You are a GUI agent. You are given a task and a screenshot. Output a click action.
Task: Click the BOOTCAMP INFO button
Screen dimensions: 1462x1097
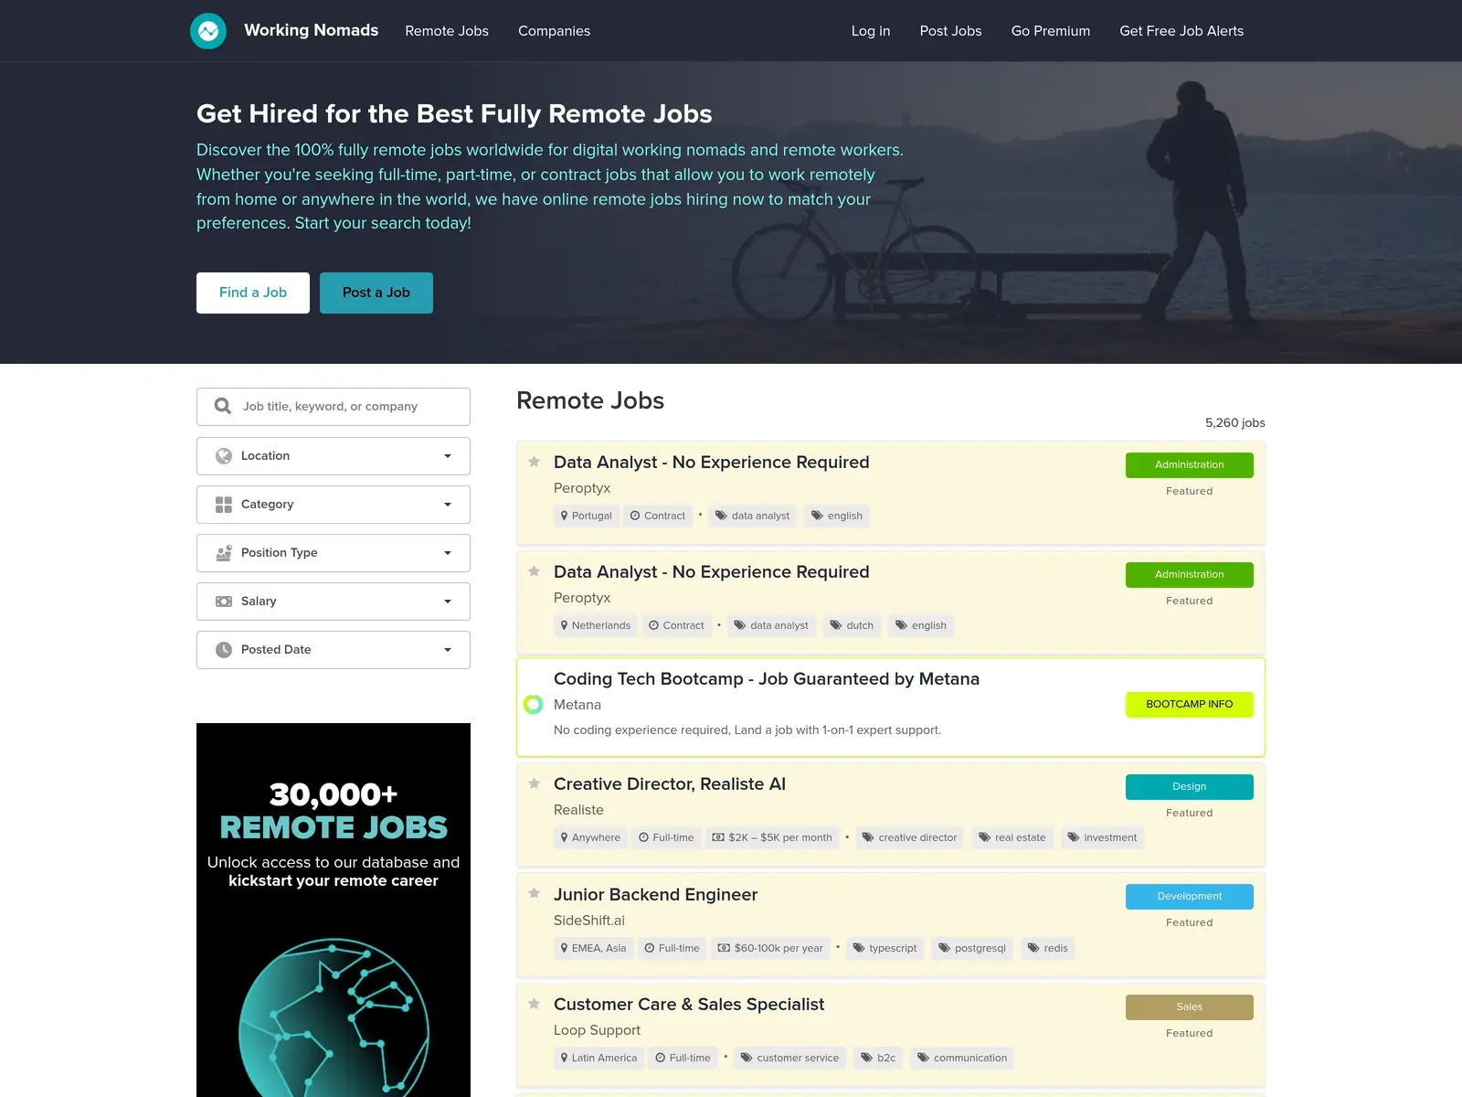(1190, 705)
